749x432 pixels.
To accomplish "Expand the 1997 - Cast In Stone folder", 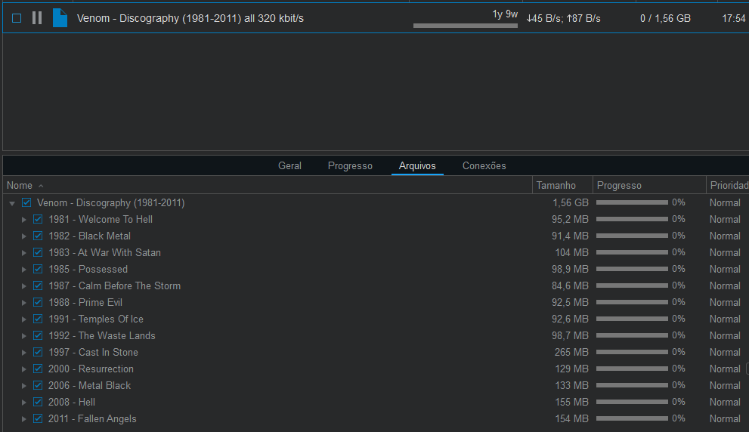I will click(23, 352).
